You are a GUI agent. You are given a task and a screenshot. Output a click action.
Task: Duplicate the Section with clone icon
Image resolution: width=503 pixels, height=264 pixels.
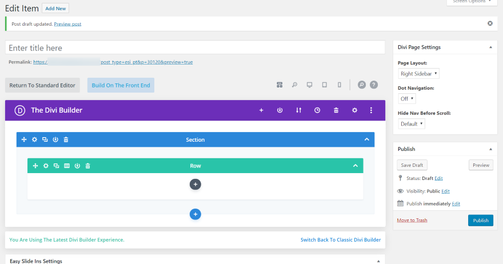coord(45,139)
